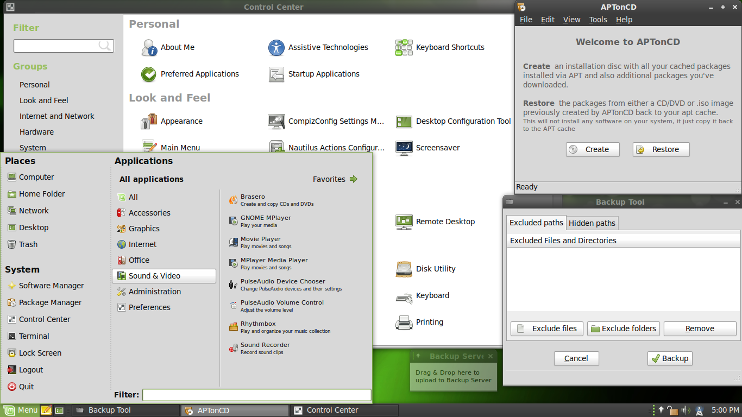Start Sound Recorder
Image resolution: width=742 pixels, height=417 pixels.
(259, 348)
